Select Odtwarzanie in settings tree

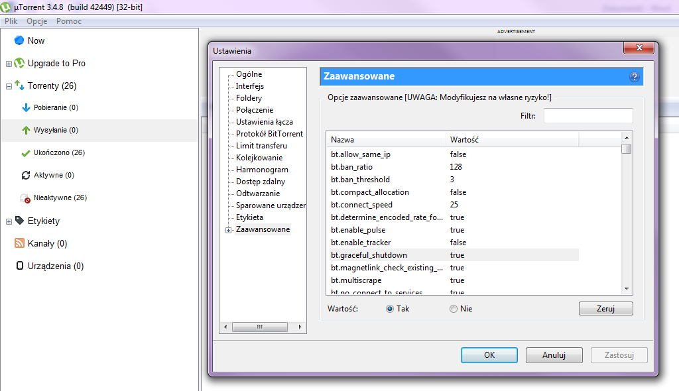click(258, 193)
